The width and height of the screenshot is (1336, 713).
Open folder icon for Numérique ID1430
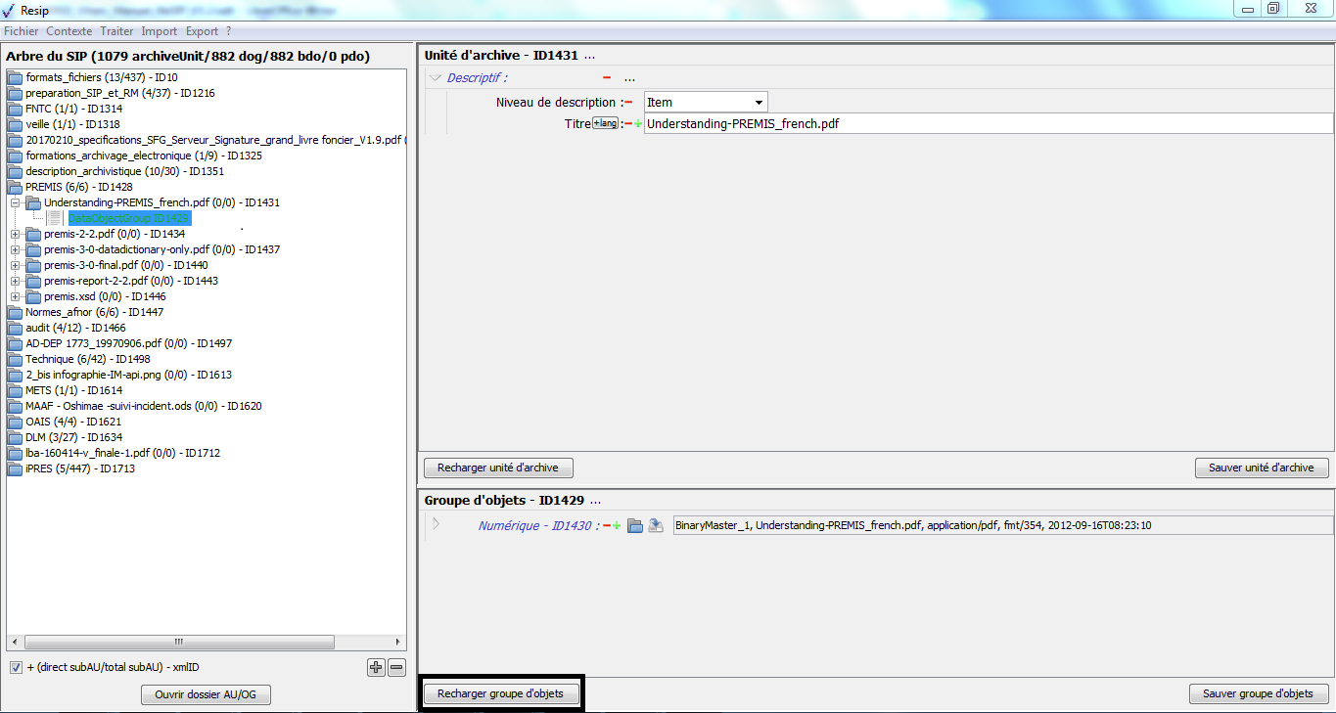[x=635, y=526]
